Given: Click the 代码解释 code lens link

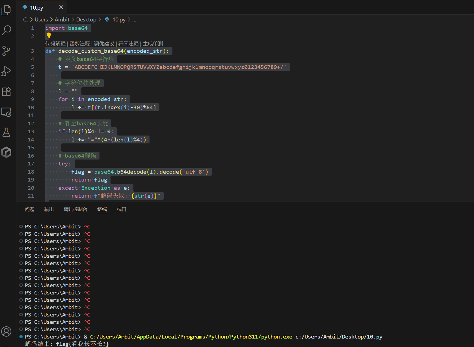Looking at the screenshot, I should (55, 43).
